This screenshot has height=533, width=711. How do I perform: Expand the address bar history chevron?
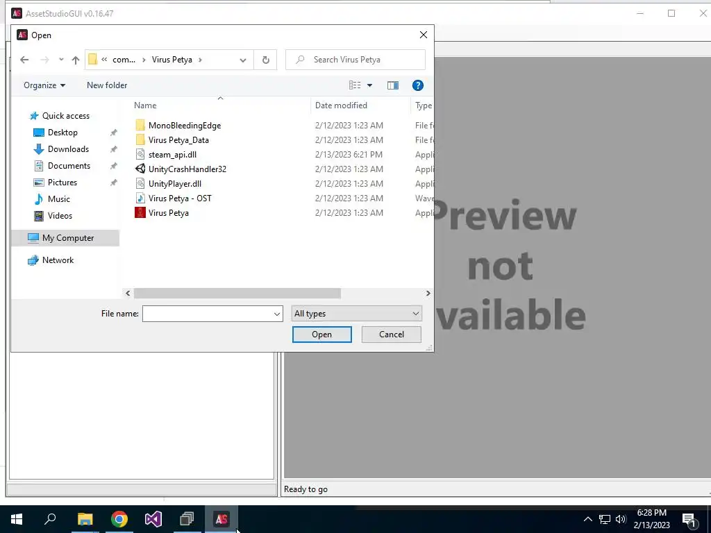click(x=243, y=60)
